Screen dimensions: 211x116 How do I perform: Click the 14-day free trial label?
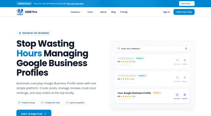pyautogui.click(x=52, y=103)
